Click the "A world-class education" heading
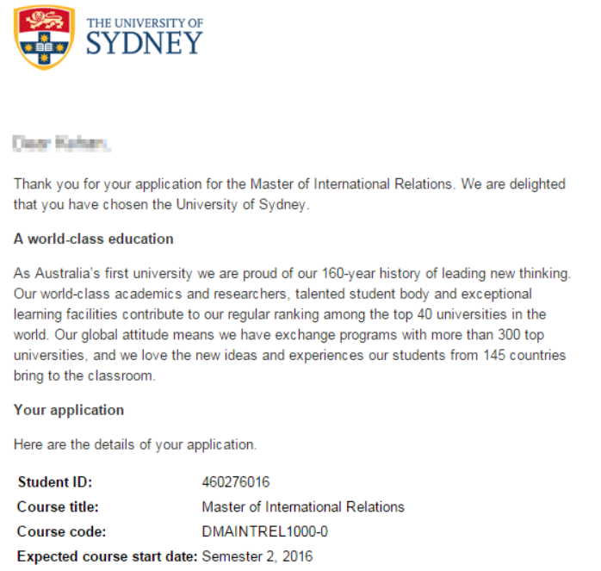Image resolution: width=601 pixels, height=571 pixels. 93,239
